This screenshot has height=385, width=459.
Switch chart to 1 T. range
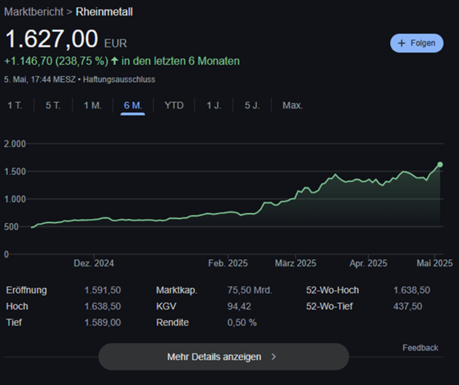click(14, 105)
